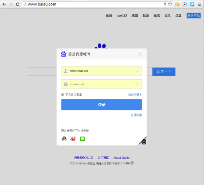Click the yellow globe extension icon

(177, 4)
